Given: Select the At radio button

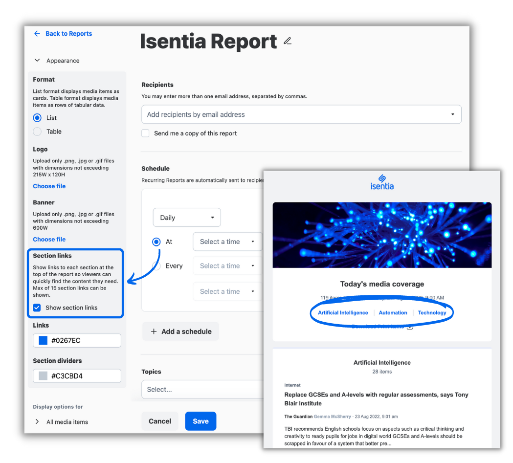Looking at the screenshot, I should pyautogui.click(x=156, y=242).
